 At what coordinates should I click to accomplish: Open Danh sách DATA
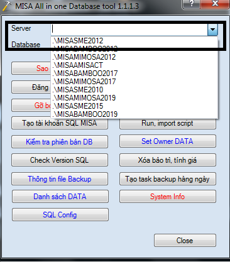coord(60,197)
